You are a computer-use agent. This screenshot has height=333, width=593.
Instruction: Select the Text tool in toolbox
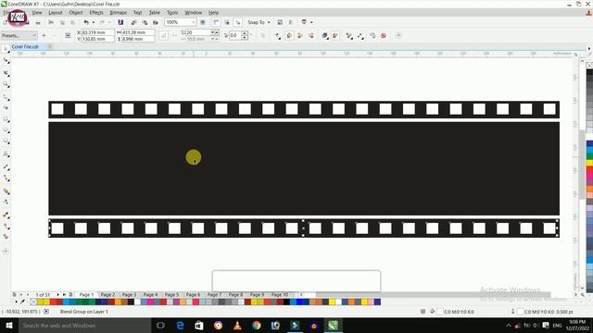[x=6, y=154]
